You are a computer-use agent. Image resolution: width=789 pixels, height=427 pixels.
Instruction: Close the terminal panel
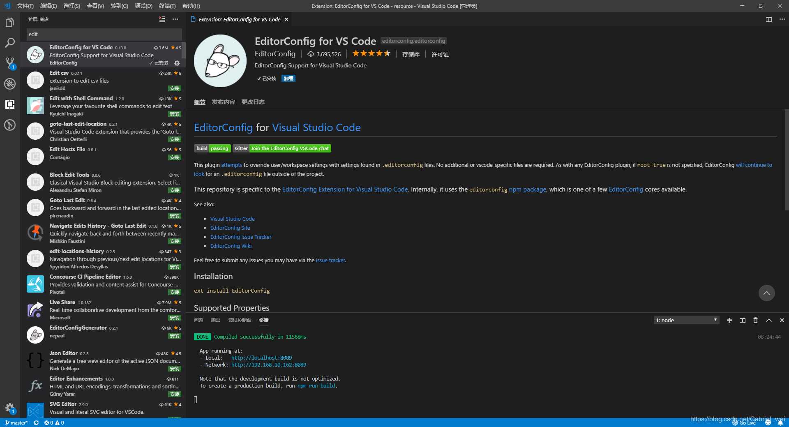tap(782, 320)
